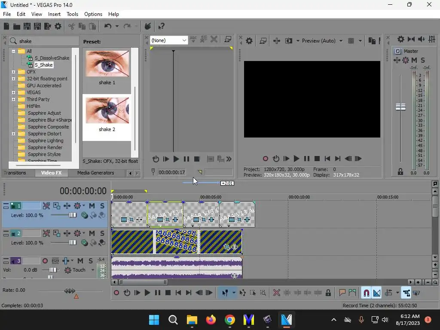440x330 pixels.
Task: Open the File menu
Action: coord(7,14)
